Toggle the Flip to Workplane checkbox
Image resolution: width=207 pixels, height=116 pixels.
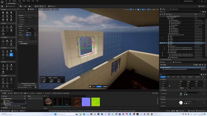(27, 22)
